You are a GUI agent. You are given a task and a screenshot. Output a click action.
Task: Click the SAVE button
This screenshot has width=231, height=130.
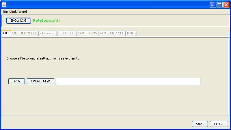(200, 124)
